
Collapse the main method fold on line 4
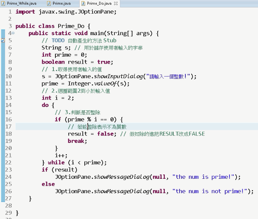tap(13, 33)
